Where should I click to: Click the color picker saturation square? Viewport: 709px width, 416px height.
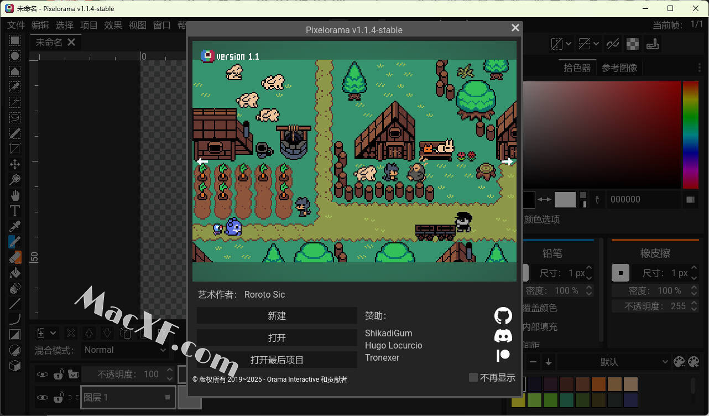pos(602,135)
